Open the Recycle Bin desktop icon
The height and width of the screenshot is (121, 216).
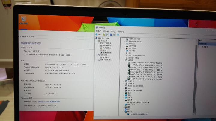(24, 20)
